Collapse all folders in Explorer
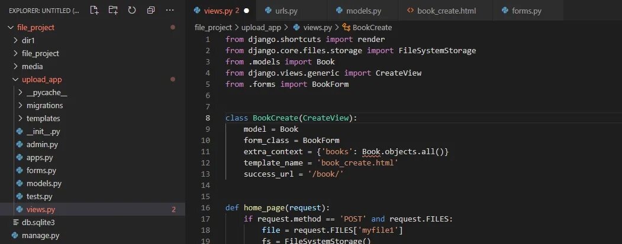 (151, 10)
